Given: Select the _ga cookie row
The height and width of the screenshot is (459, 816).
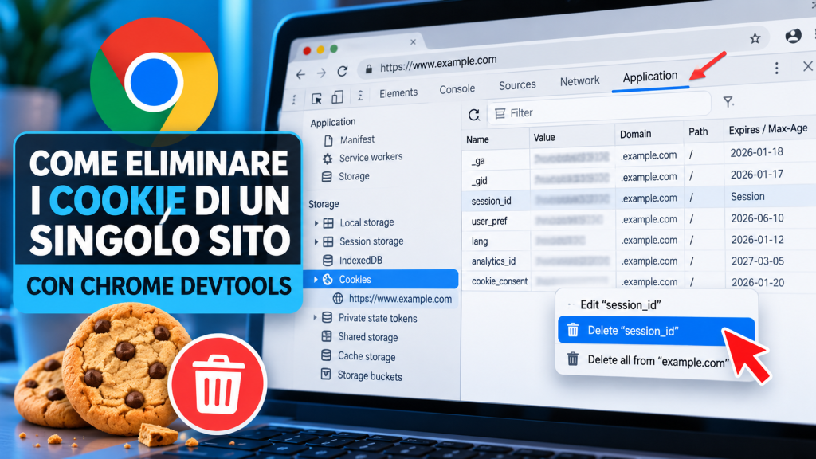Looking at the screenshot, I should coord(638,157).
